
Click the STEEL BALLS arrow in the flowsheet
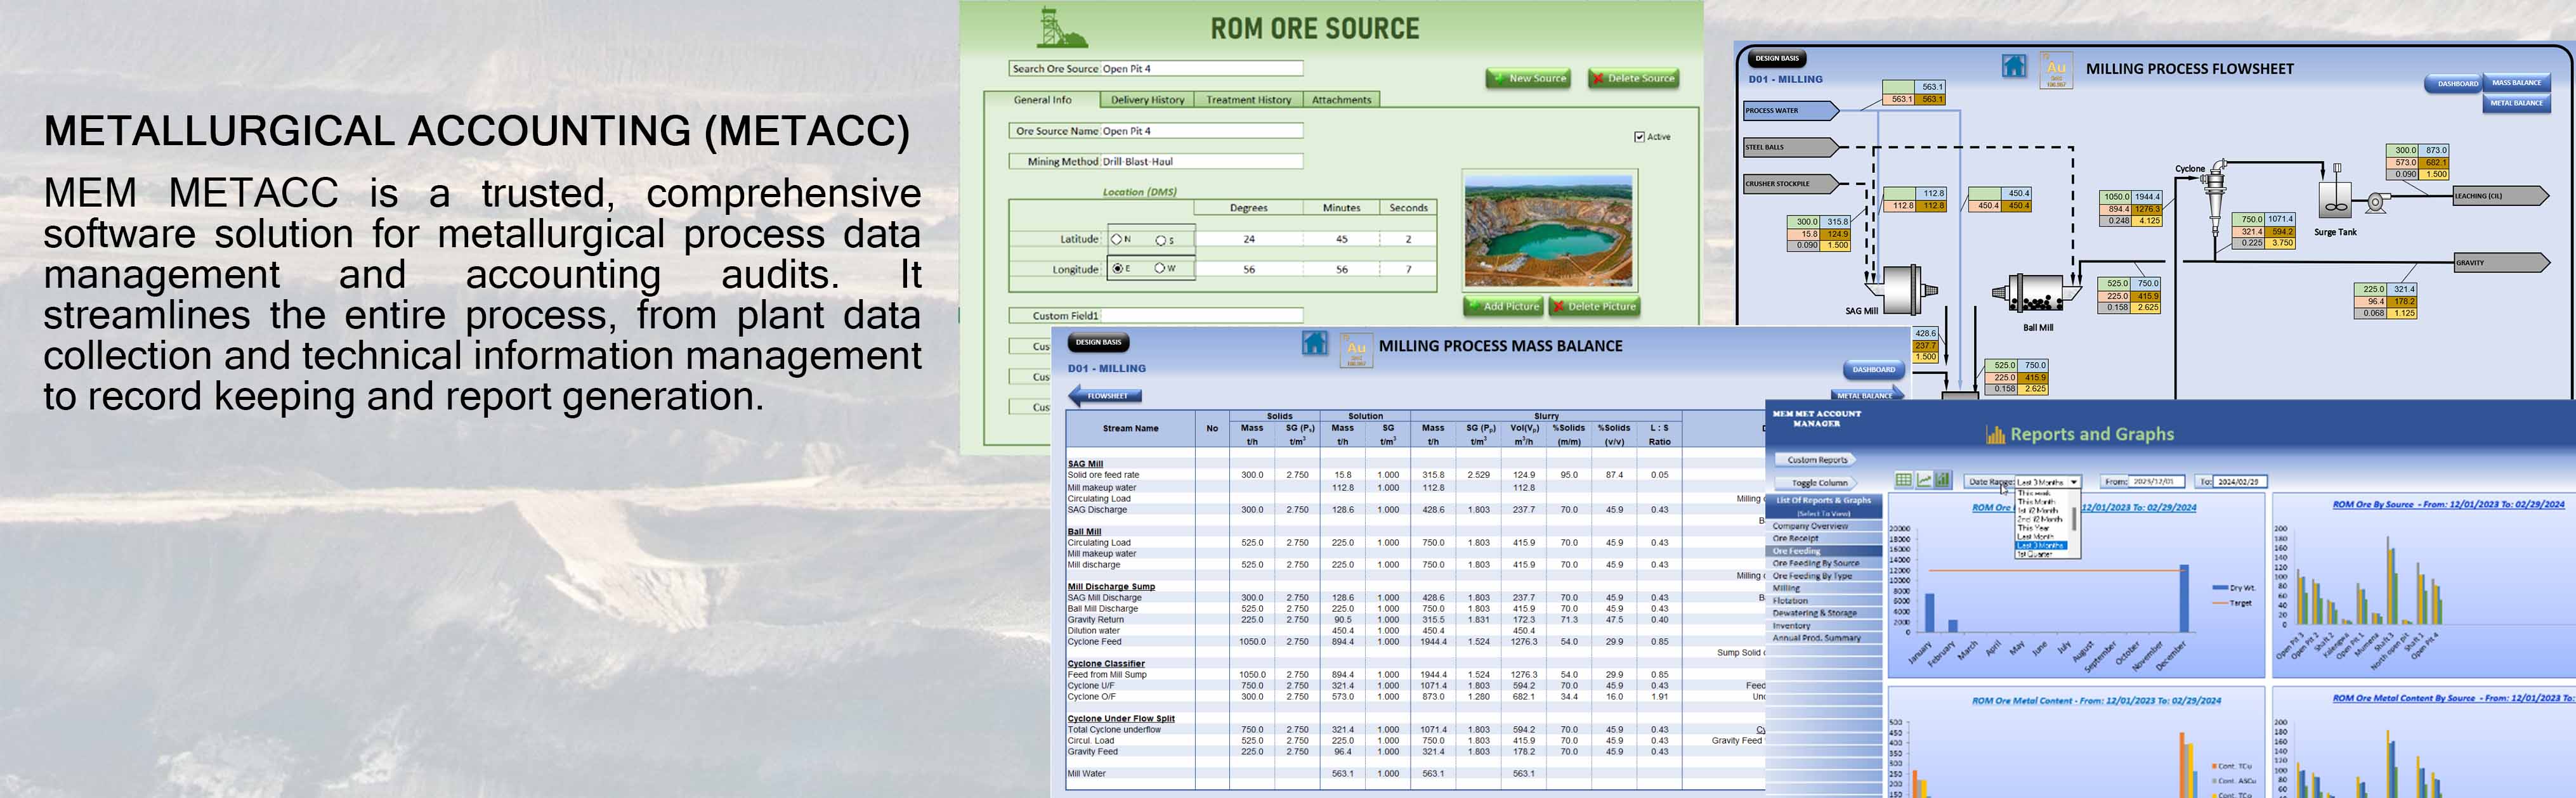coord(1792,148)
